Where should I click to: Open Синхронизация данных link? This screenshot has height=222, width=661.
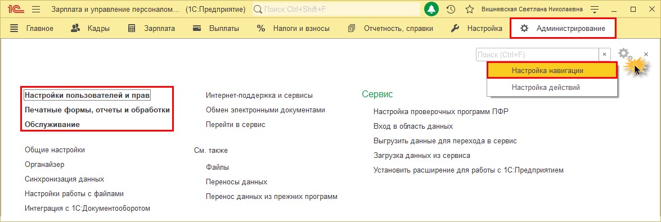coord(65,179)
